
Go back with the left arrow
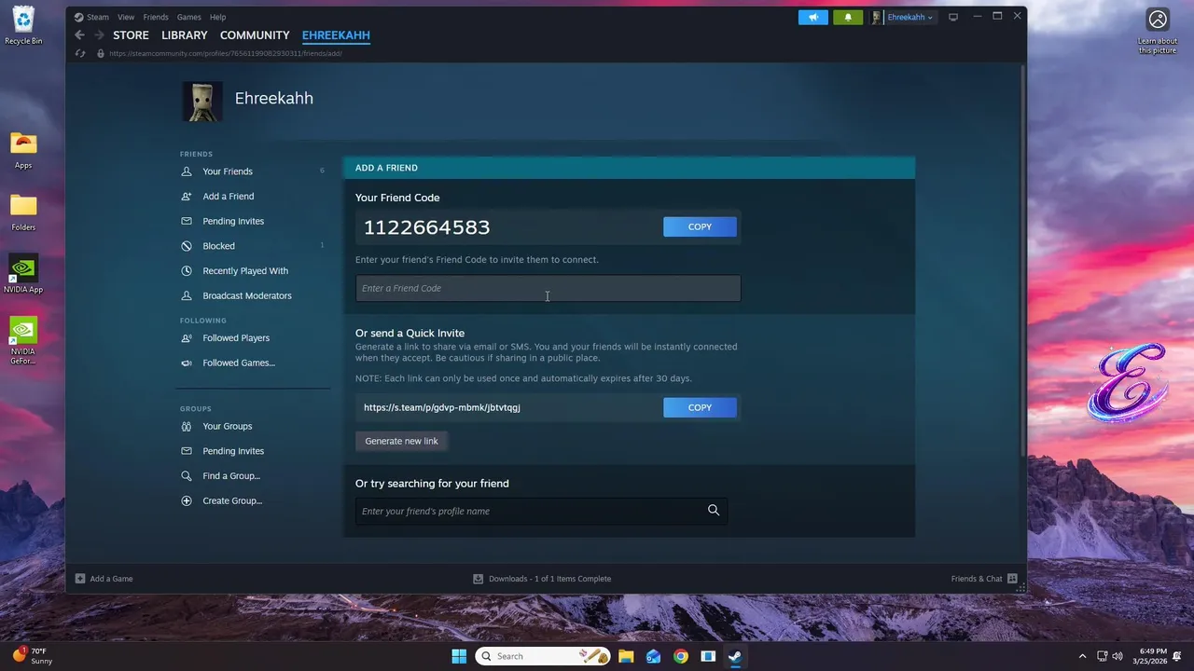pos(79,35)
